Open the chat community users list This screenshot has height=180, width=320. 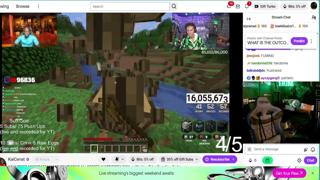314,17
